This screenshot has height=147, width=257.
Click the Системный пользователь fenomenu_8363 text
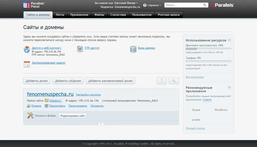130,101
